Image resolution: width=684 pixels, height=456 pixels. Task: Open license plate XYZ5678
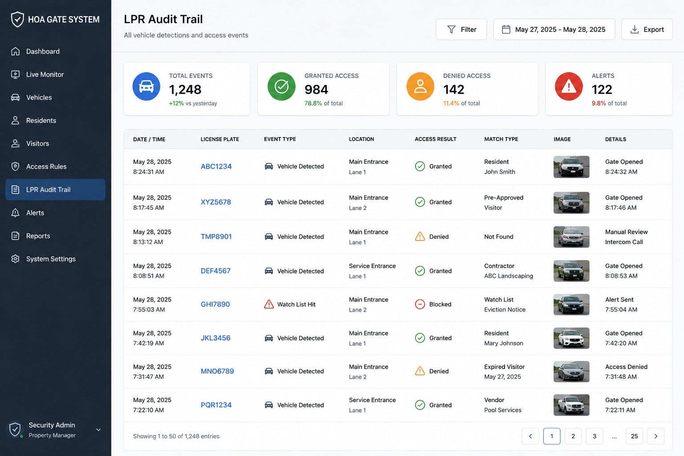point(216,202)
